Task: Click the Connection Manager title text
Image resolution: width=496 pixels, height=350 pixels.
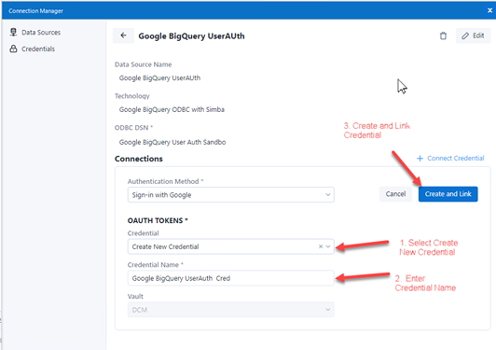Action: (35, 11)
